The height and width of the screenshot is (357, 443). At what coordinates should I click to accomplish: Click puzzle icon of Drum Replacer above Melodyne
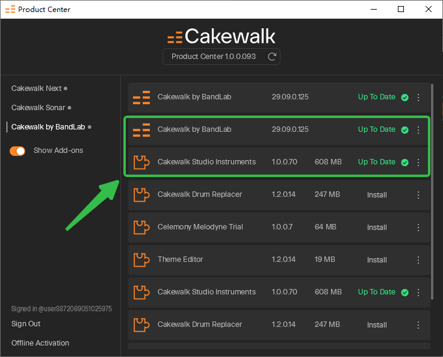pyautogui.click(x=141, y=194)
